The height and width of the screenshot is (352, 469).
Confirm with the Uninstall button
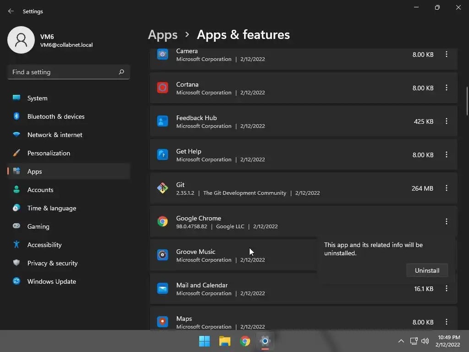[x=427, y=270]
